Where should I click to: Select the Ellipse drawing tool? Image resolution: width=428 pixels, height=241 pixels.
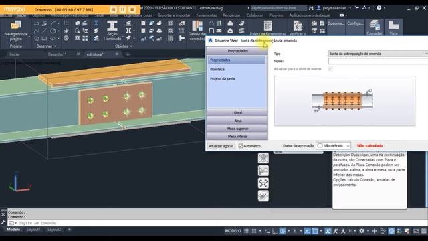coord(53,39)
